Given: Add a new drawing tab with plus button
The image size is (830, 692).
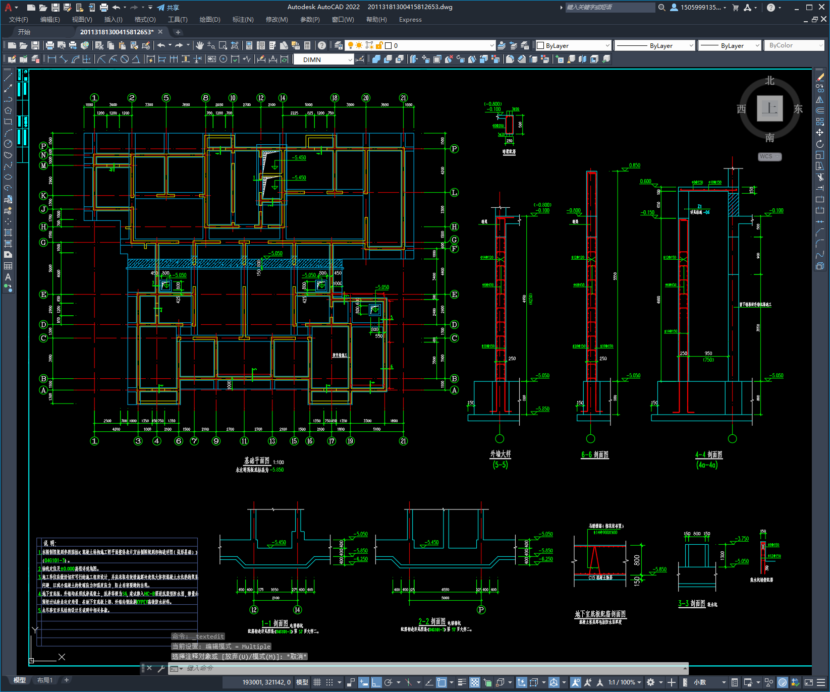Looking at the screenshot, I should [x=178, y=32].
